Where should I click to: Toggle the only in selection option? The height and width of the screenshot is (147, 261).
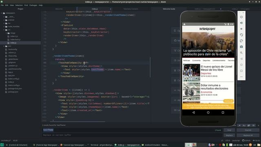coord(249,125)
